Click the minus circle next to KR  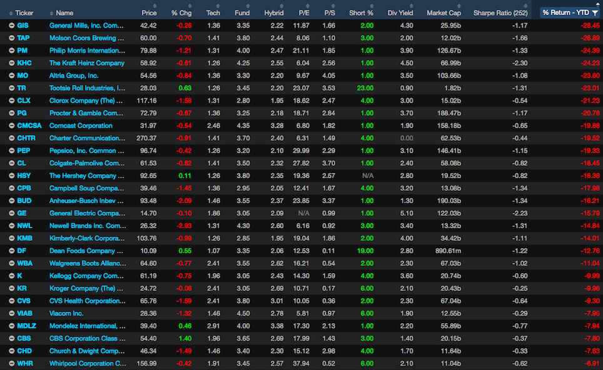coord(11,288)
